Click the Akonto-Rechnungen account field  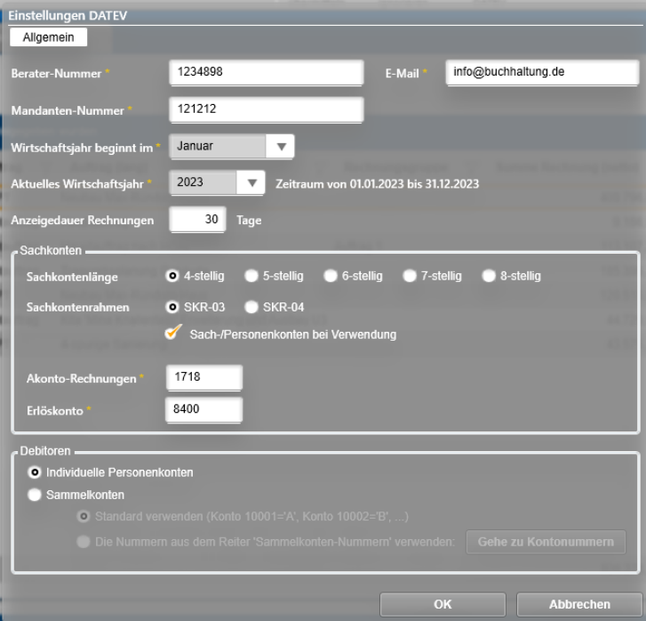click(x=204, y=377)
